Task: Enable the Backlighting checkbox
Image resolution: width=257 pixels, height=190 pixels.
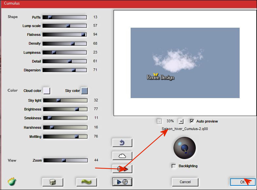Action: tap(174, 166)
